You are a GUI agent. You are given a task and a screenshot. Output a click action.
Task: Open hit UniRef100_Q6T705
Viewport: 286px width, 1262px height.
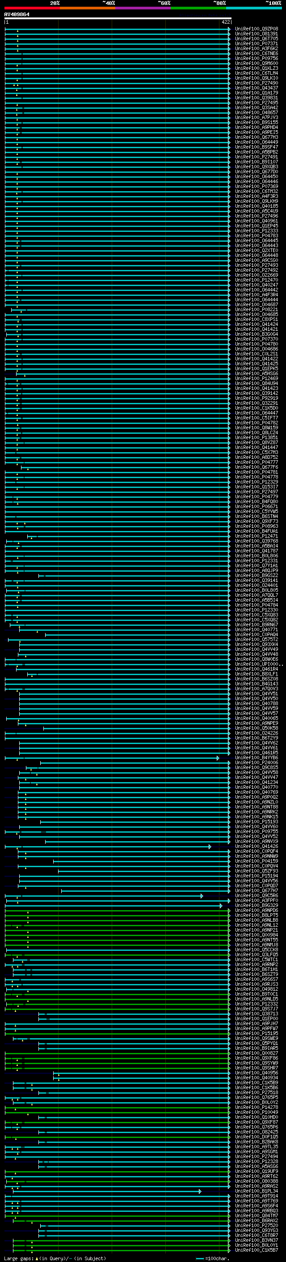coord(257,39)
